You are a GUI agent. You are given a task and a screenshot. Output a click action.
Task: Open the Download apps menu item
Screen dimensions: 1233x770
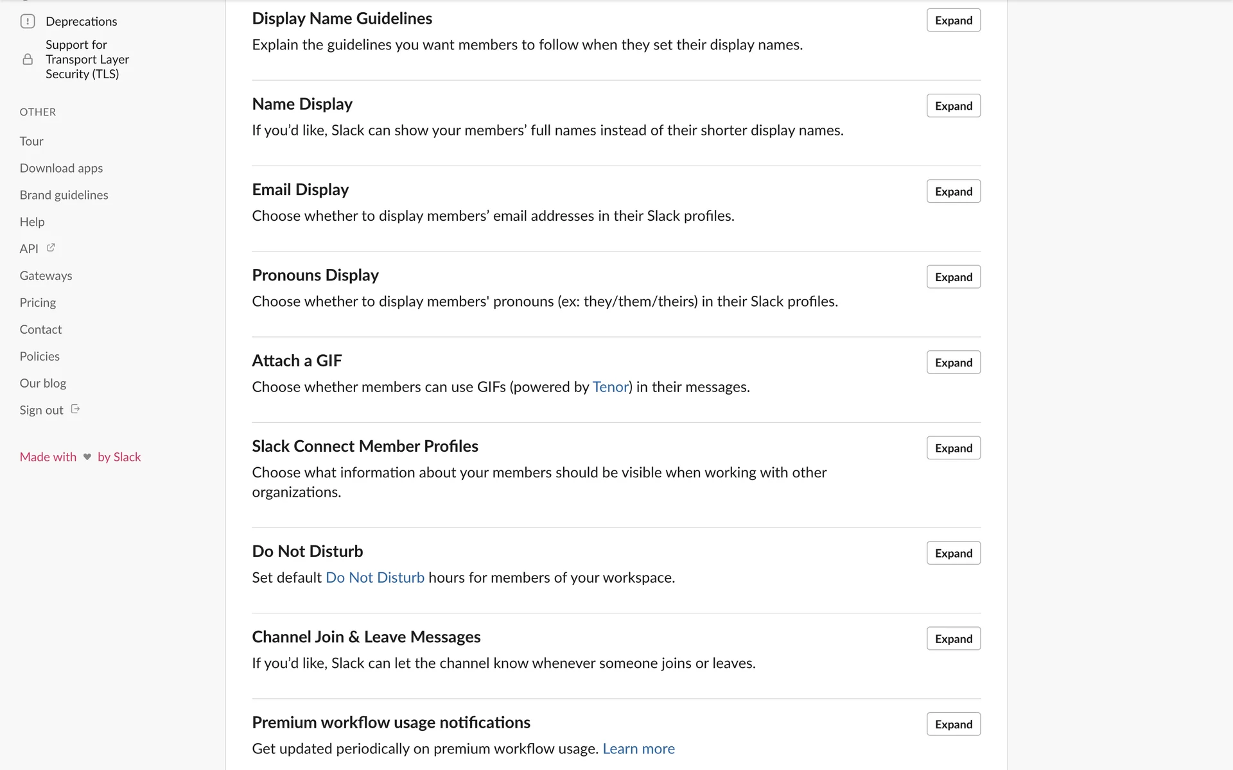(x=61, y=168)
